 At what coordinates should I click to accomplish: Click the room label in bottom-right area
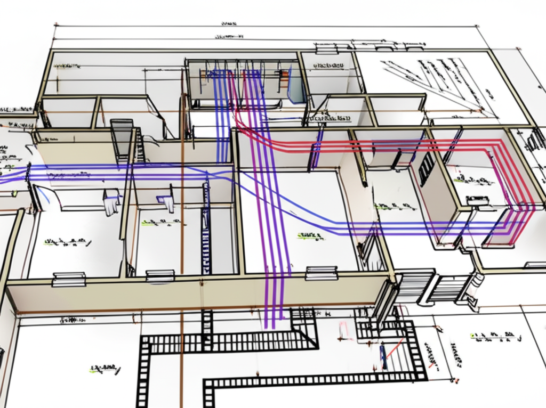[x=495, y=336]
